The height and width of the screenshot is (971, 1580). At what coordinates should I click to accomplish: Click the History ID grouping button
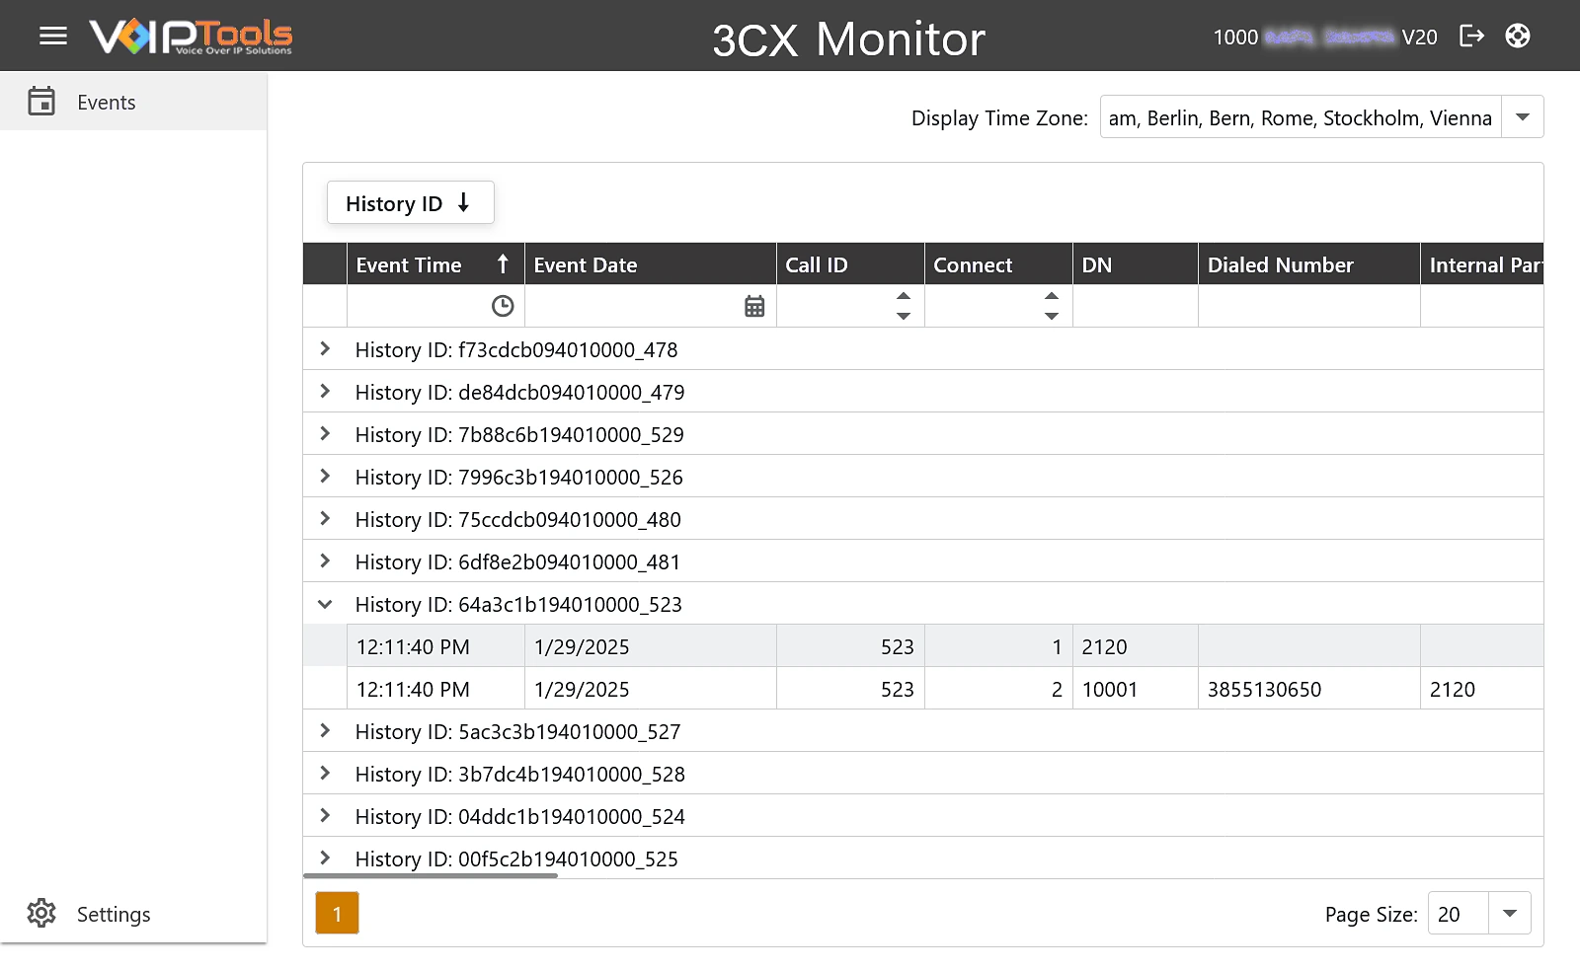click(x=410, y=203)
